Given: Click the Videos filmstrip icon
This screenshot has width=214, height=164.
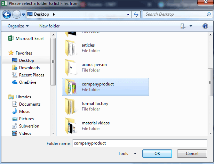Looking at the screenshot, I should pos(15,133).
